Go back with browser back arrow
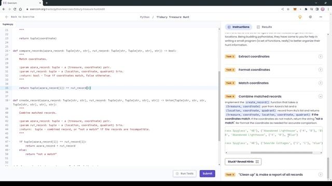The height and width of the screenshot is (186, 332). pyautogui.click(x=4, y=9)
